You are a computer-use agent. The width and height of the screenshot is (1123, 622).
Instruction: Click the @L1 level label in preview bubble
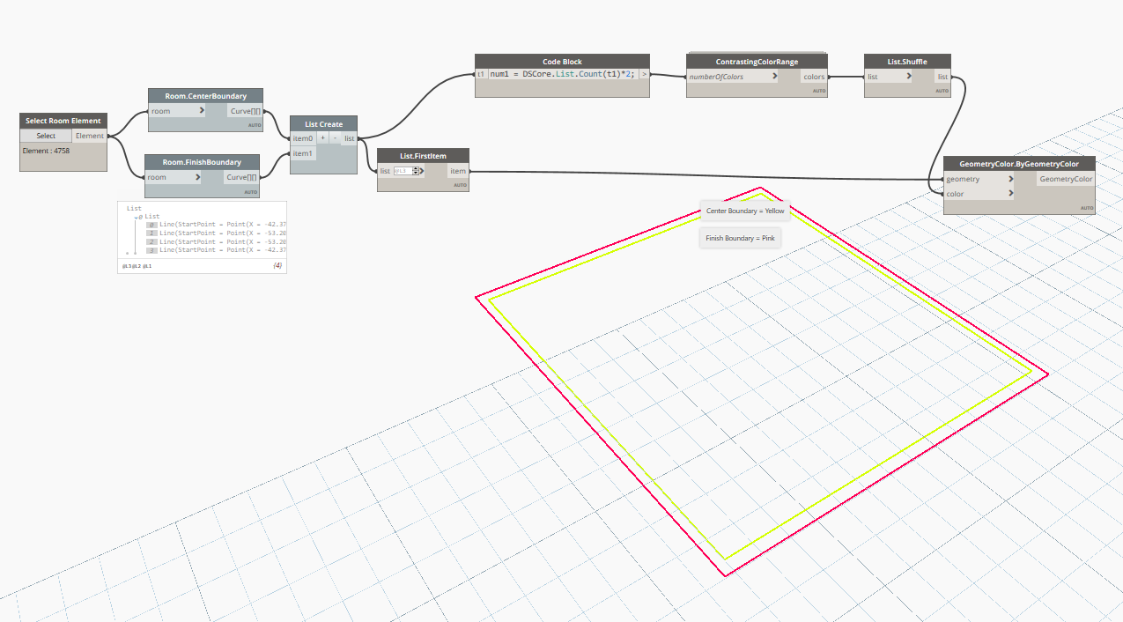click(147, 265)
